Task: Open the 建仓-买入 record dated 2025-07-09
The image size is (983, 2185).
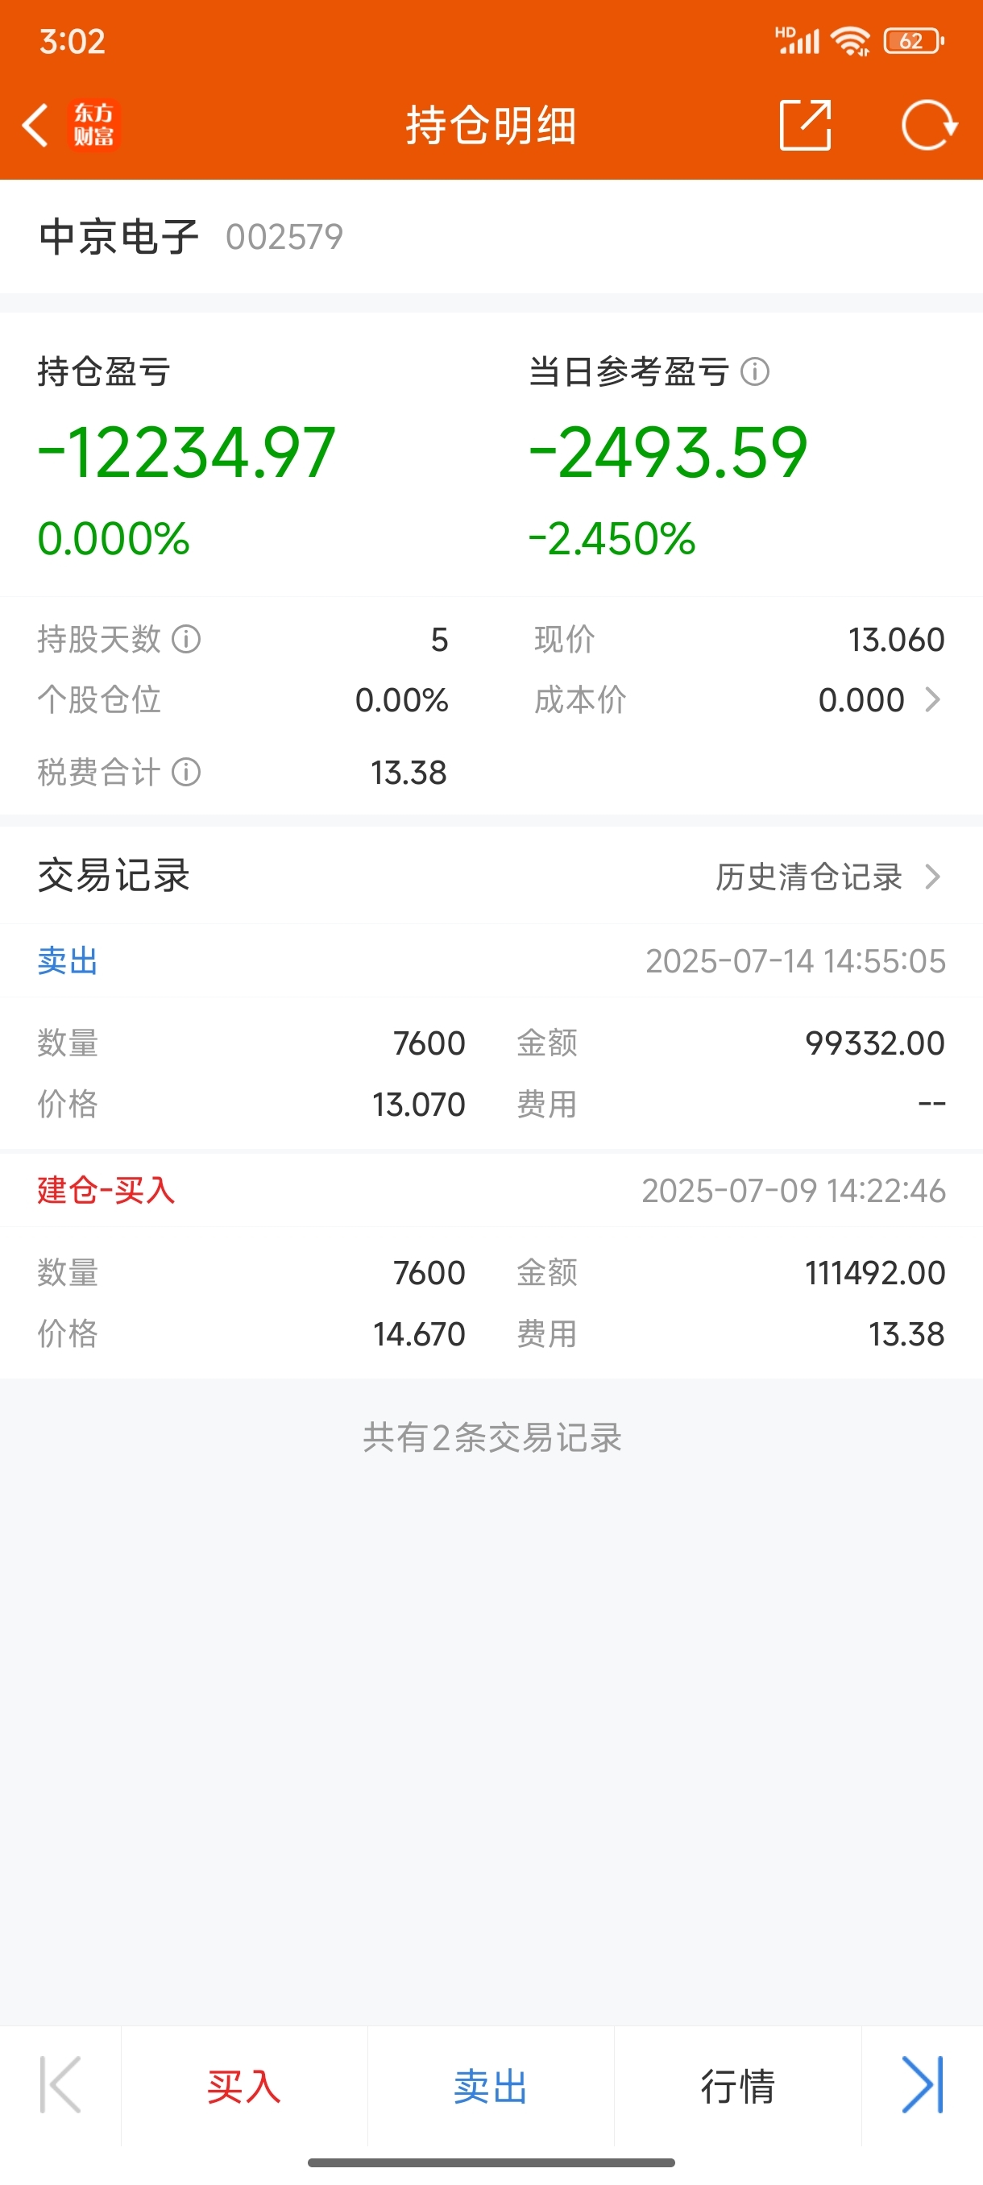Action: click(x=491, y=1267)
